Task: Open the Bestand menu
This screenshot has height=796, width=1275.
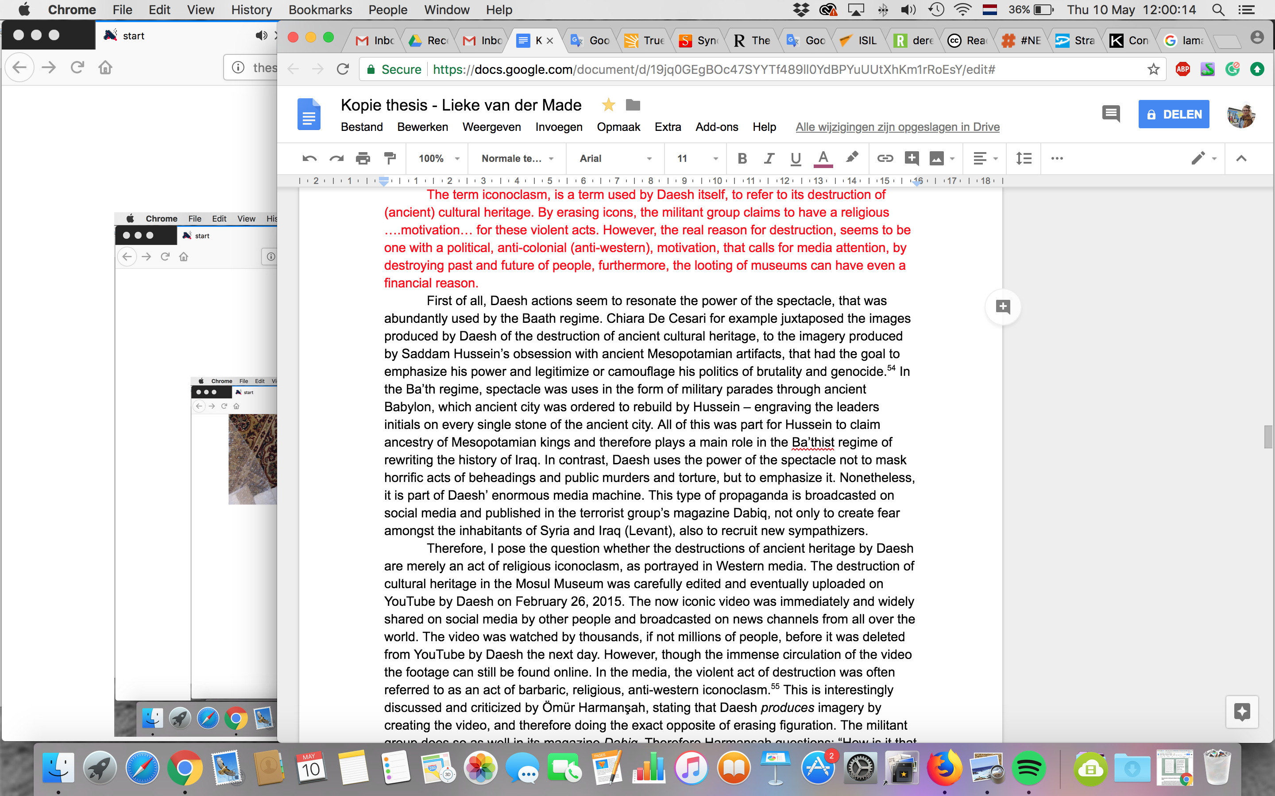Action: pyautogui.click(x=361, y=127)
